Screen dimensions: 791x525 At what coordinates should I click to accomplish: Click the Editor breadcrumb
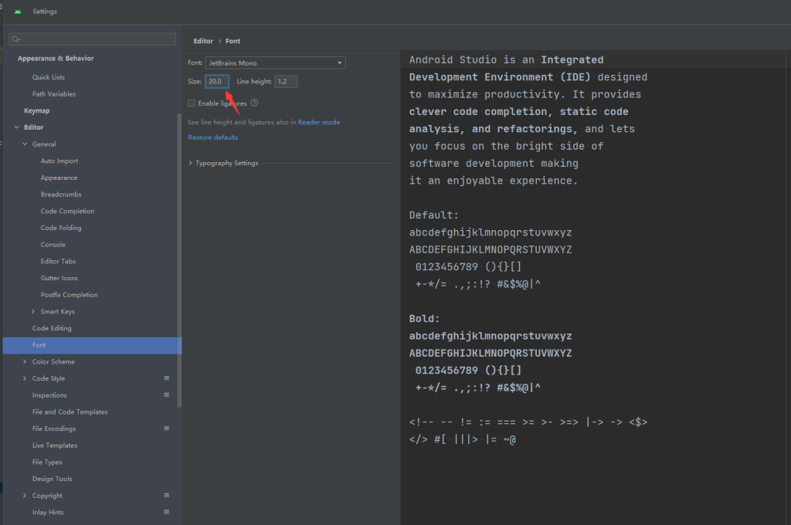[x=203, y=41]
